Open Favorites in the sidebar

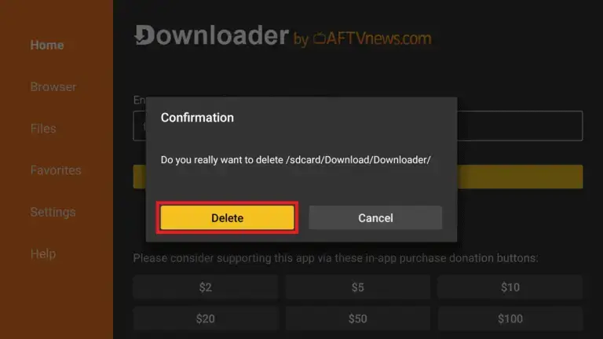pyautogui.click(x=56, y=170)
